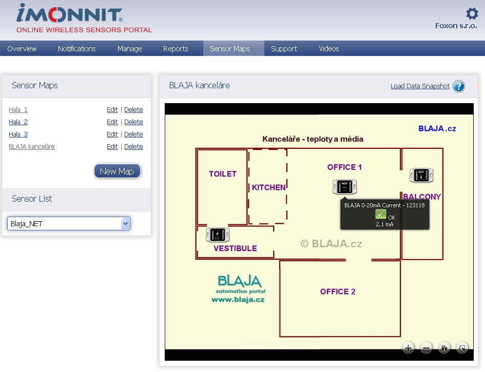Edit the Hala_2 map
Viewport: 485px width, 372px height.
112,122
